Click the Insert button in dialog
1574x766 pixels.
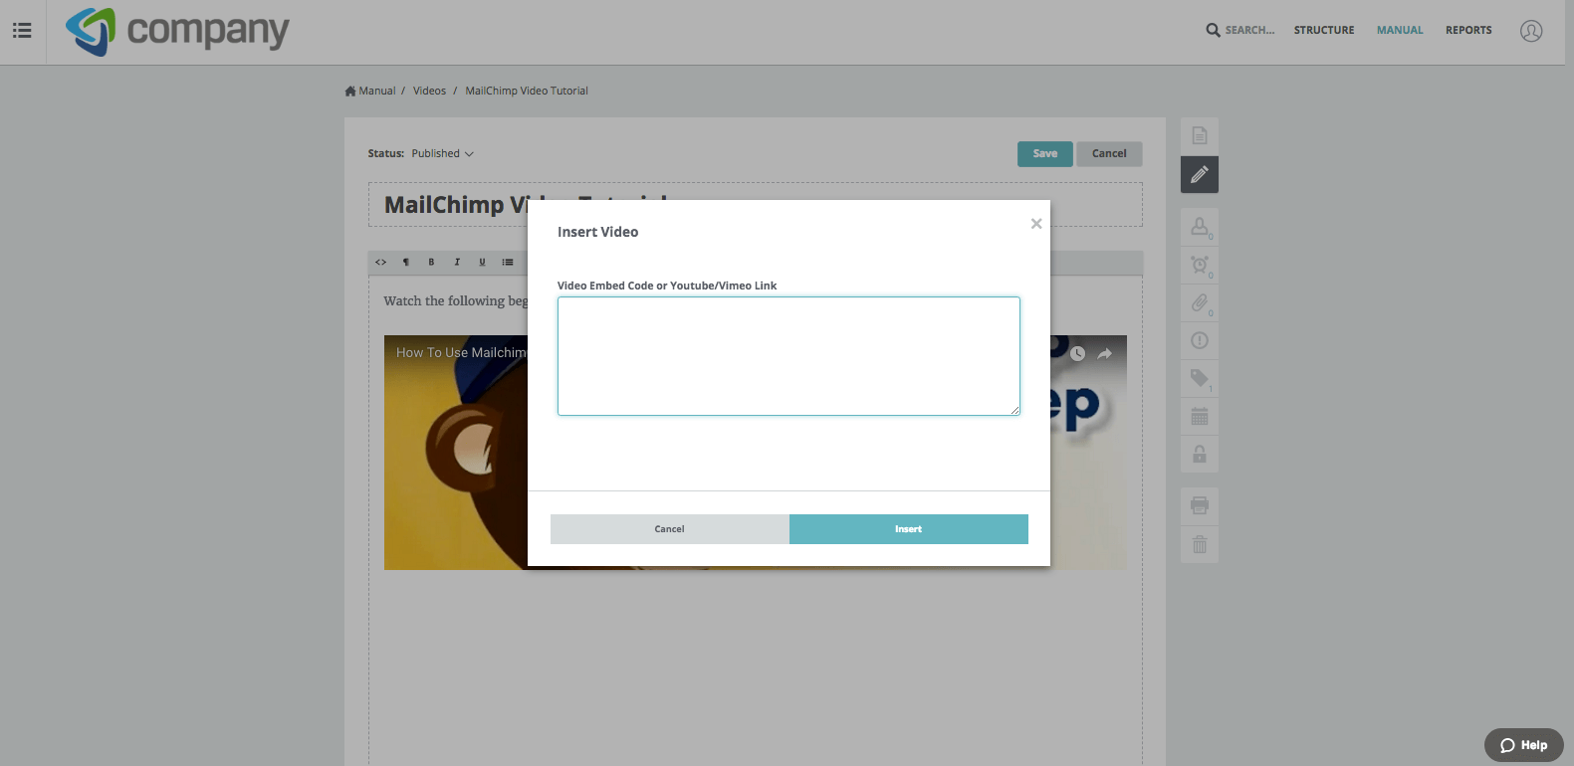[x=909, y=529]
